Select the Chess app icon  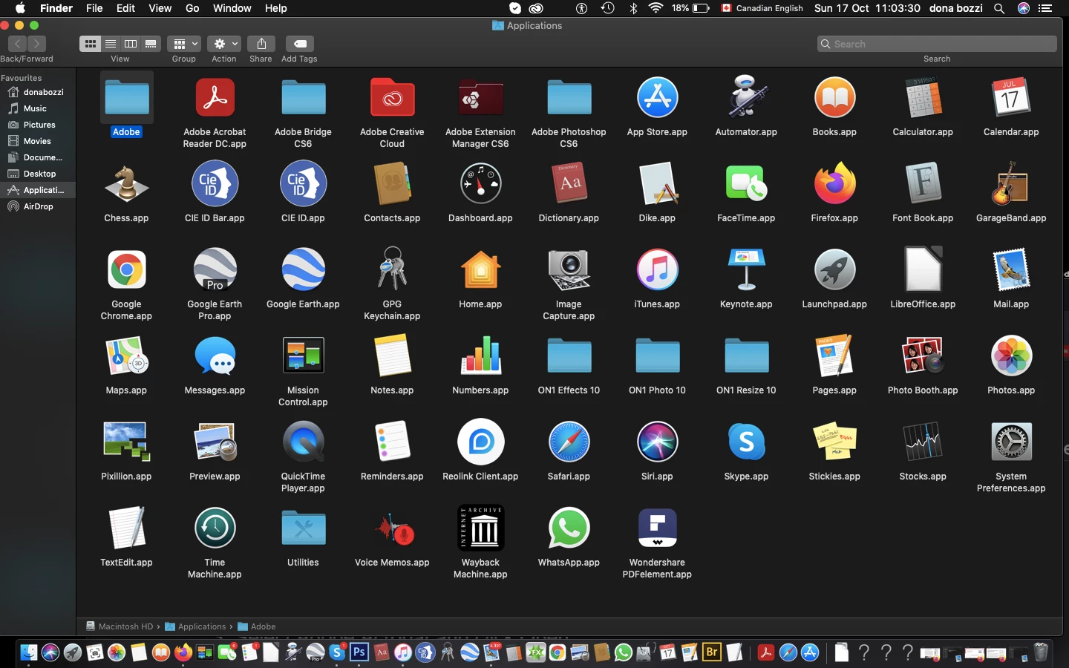click(x=126, y=183)
